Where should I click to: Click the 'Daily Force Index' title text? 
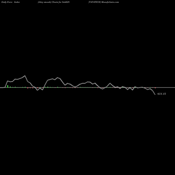(x=10, y=2)
